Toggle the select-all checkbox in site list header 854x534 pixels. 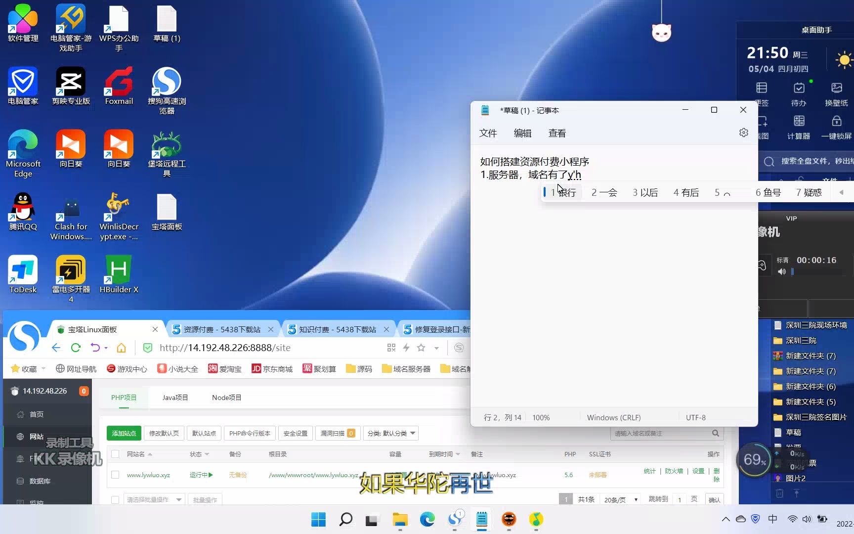pos(115,454)
